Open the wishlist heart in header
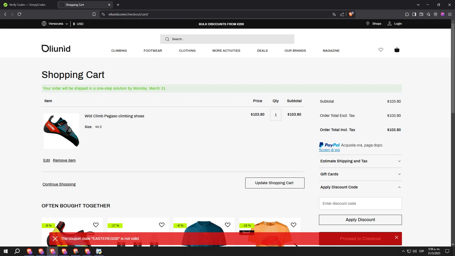This screenshot has width=455, height=256. (381, 50)
